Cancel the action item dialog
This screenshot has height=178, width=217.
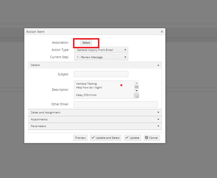(152, 138)
